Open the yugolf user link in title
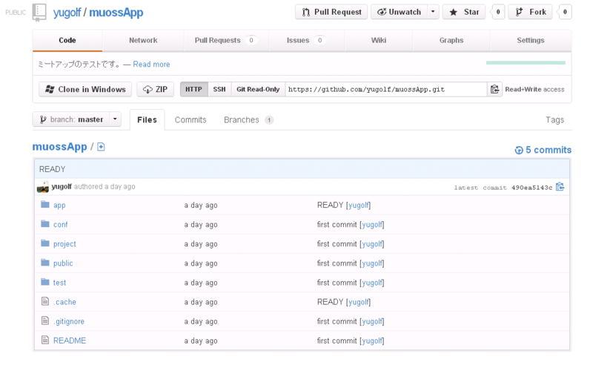Viewport: 593px width, 368px height. (x=67, y=13)
